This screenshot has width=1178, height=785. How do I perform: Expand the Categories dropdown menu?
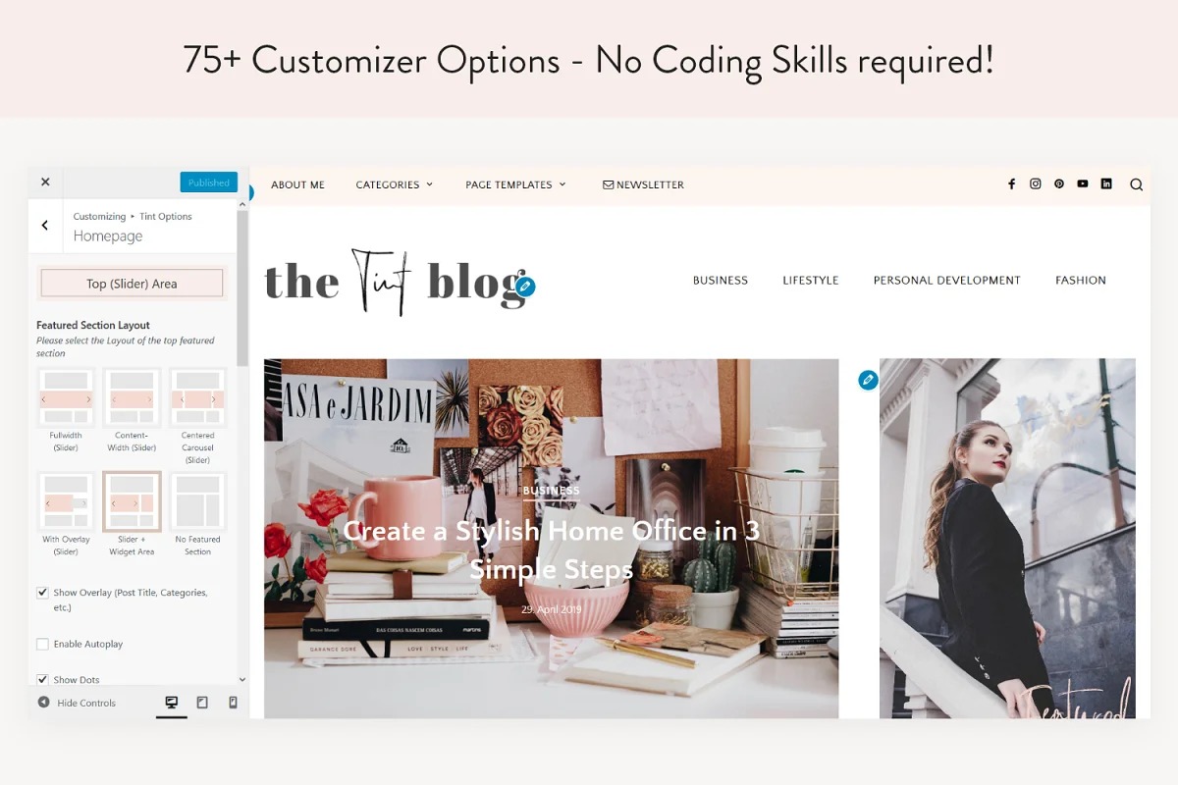pyautogui.click(x=394, y=184)
